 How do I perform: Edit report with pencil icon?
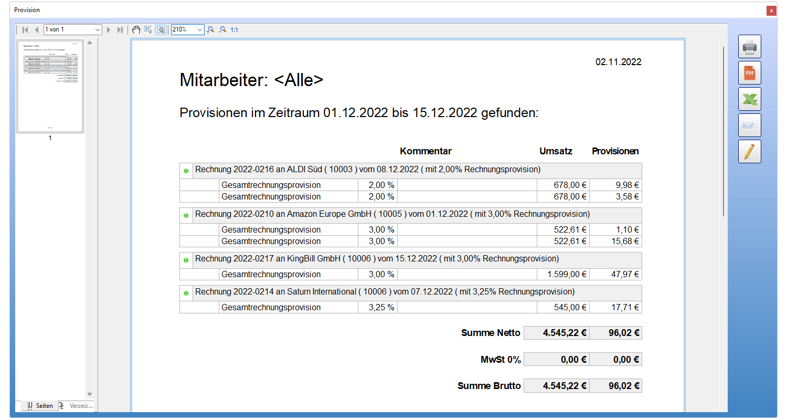750,152
